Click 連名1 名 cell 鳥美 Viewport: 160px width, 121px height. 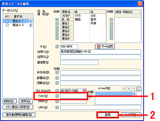98,23
